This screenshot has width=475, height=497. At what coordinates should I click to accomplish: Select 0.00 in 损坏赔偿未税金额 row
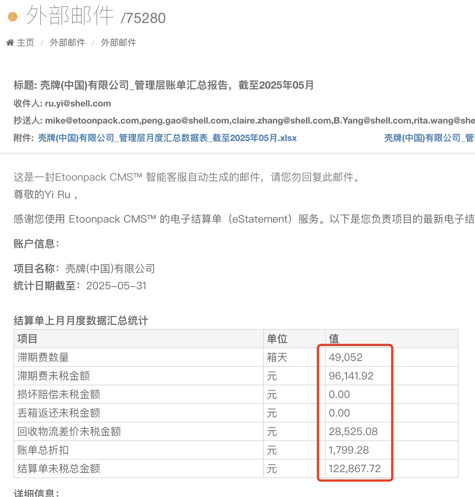[x=339, y=395]
